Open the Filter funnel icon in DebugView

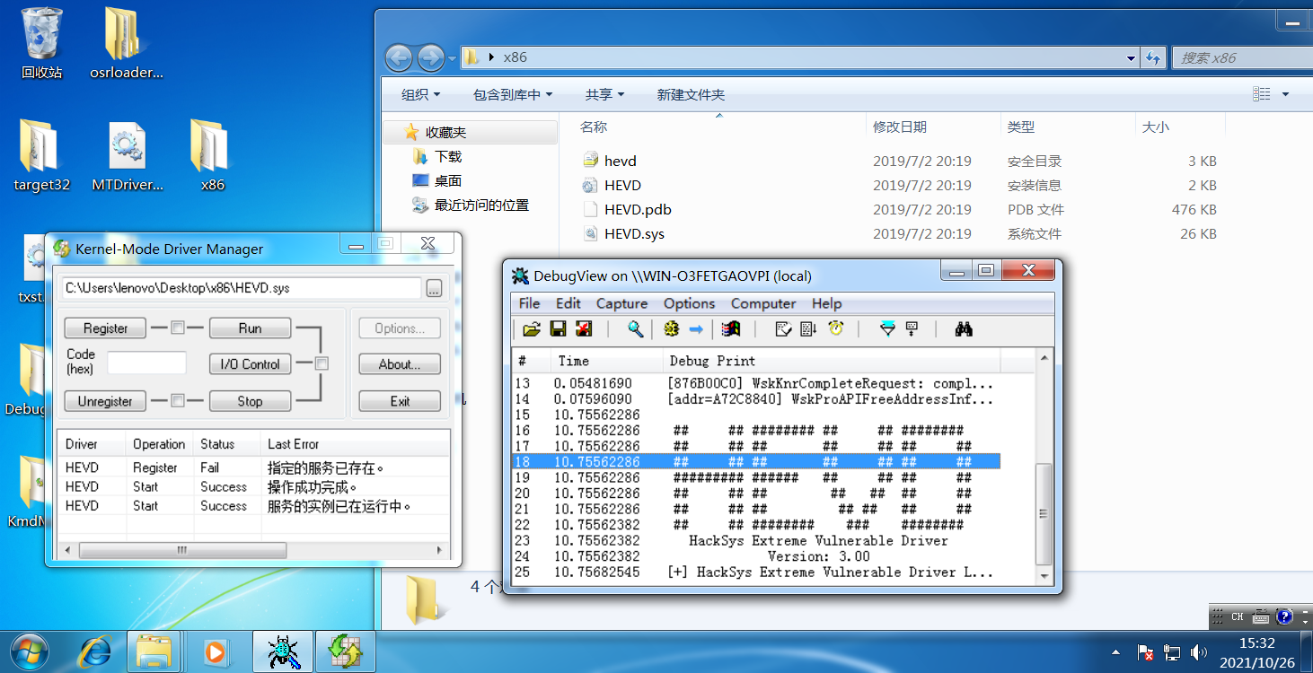887,329
